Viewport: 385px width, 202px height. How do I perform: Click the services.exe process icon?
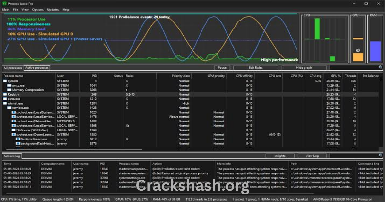9,108
